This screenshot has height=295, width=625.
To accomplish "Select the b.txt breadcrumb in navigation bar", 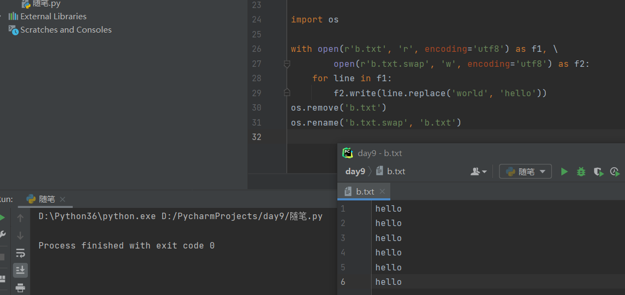I will (391, 172).
